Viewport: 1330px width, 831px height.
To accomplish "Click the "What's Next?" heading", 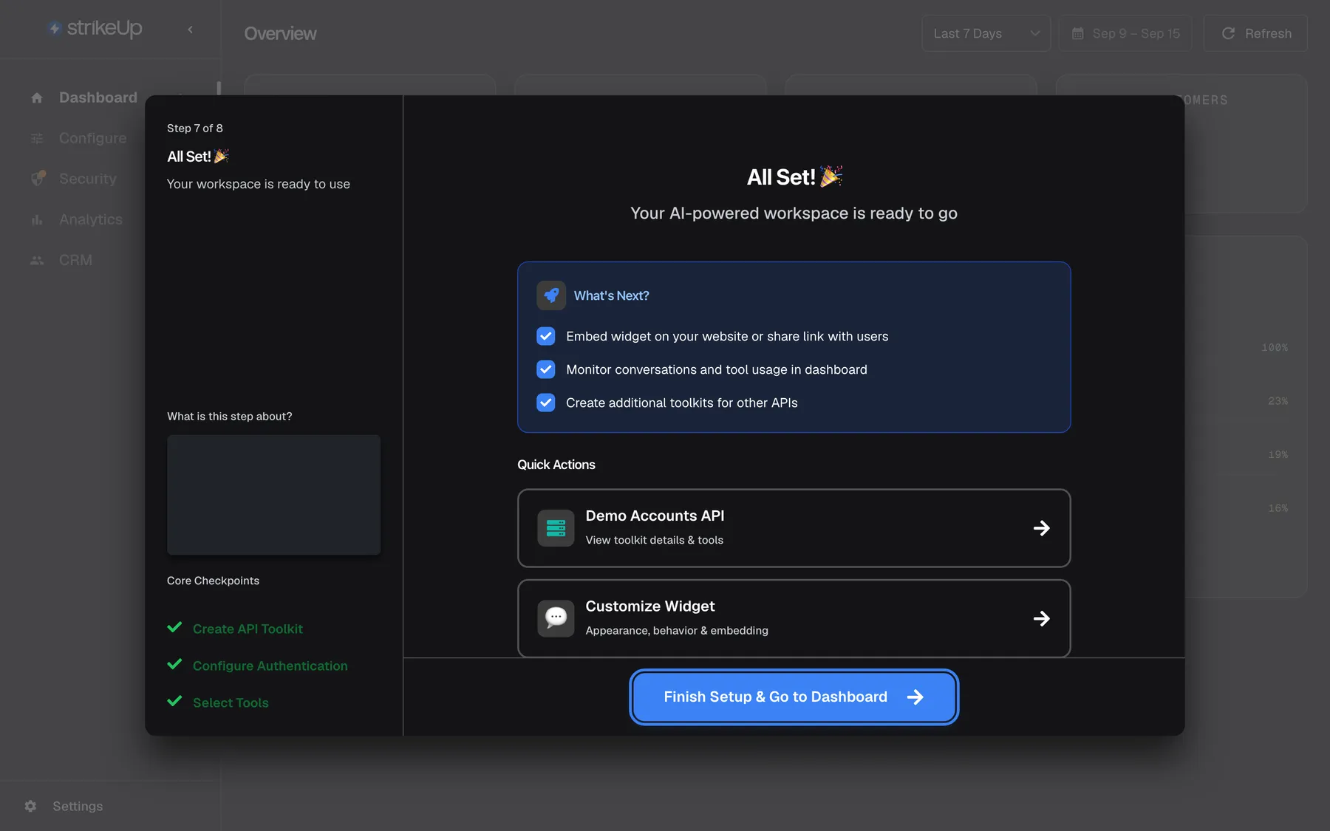I will [x=612, y=295].
